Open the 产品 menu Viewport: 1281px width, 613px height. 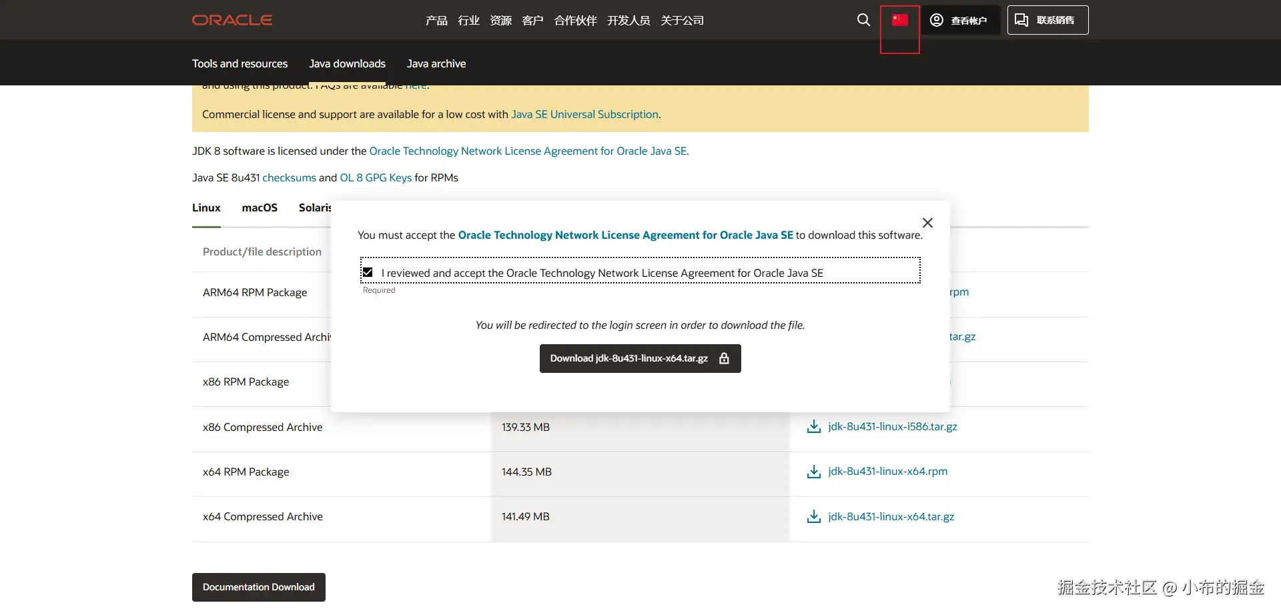tap(437, 21)
